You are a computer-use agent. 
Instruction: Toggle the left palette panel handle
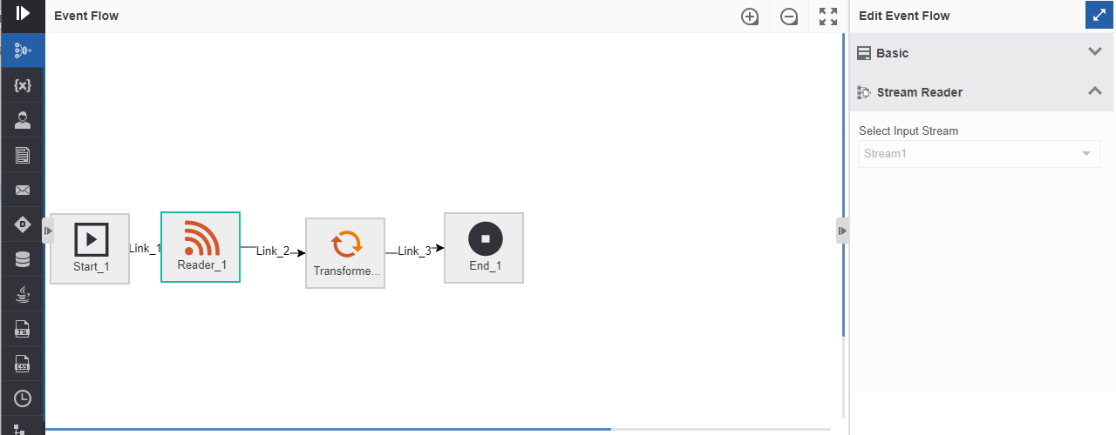coord(48,231)
